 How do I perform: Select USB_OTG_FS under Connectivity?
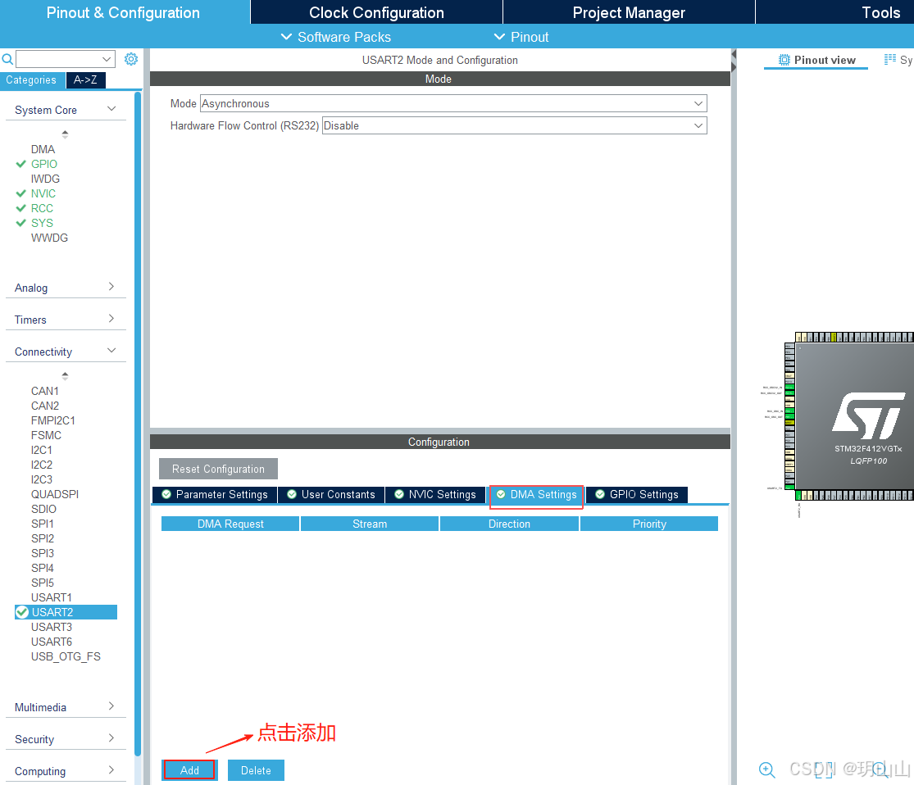tap(66, 657)
